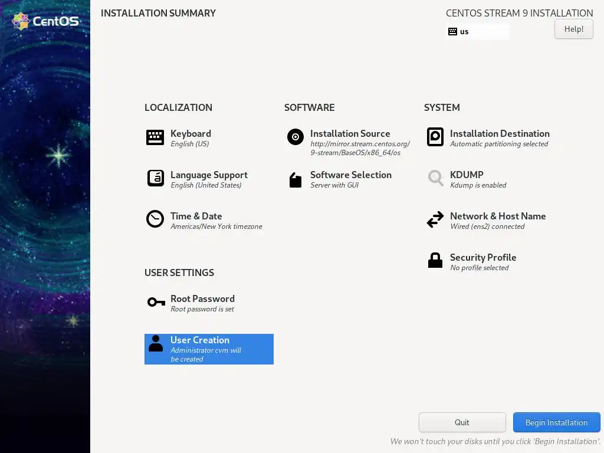Screen dimensions: 604x453
Task: Open the highlighted User Creation title
Action: pyautogui.click(x=200, y=340)
